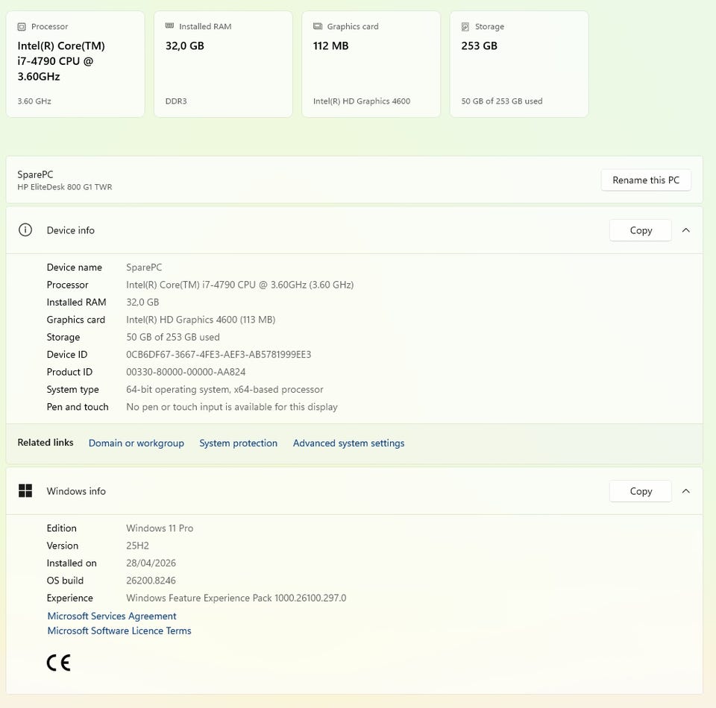Click the Storage drive icon
Viewport: 716px width, 708px height.
pos(465,27)
